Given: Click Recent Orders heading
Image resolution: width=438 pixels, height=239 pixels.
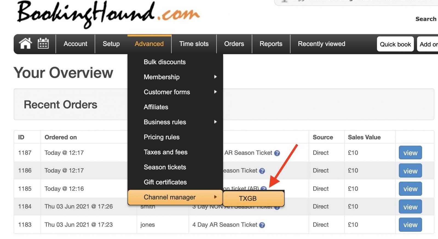Looking at the screenshot, I should coord(60,105).
